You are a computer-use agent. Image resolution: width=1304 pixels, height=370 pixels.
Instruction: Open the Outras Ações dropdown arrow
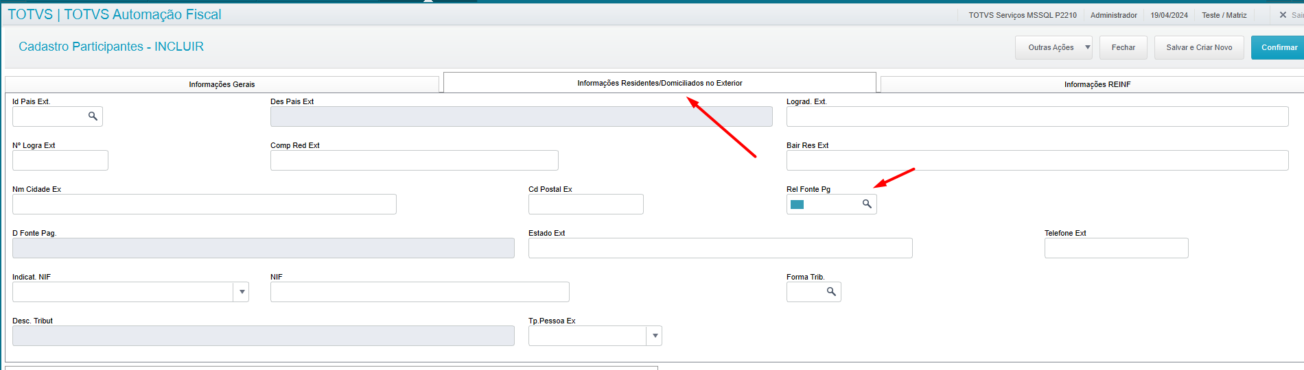point(1087,47)
